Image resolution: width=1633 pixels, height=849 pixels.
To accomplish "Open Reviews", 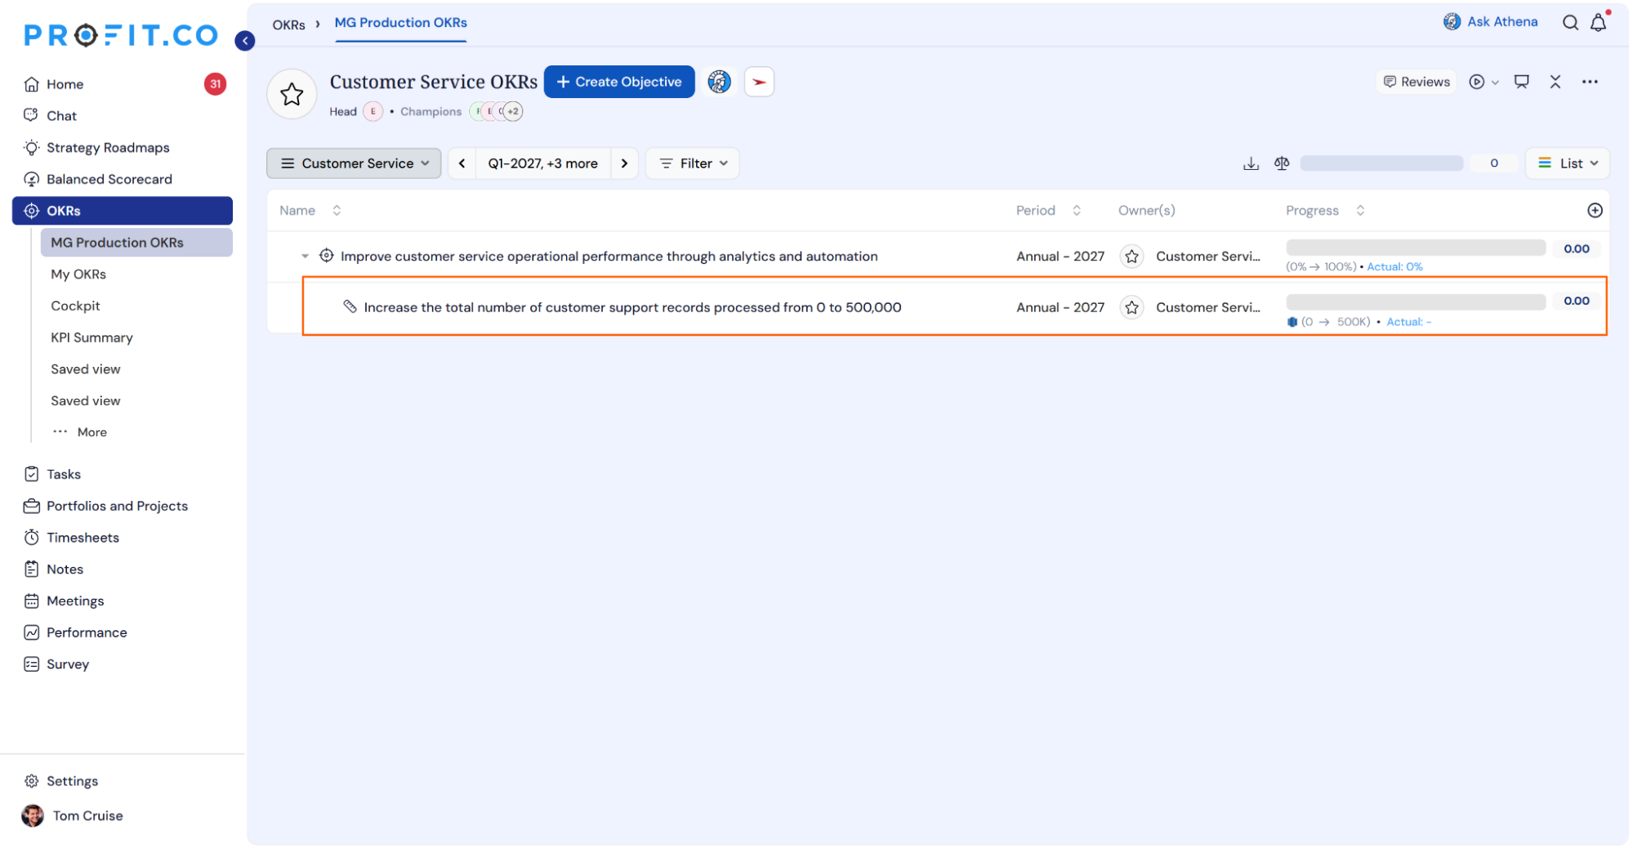I will click(1417, 82).
